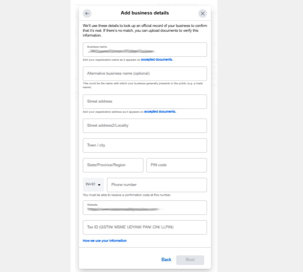
Task: Click the Phone number input
Action: pos(157,185)
